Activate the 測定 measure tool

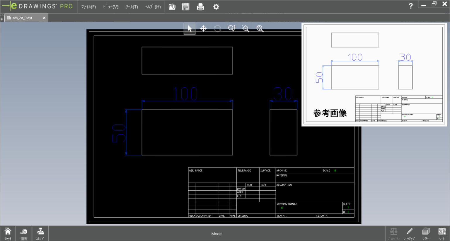(x=24, y=233)
